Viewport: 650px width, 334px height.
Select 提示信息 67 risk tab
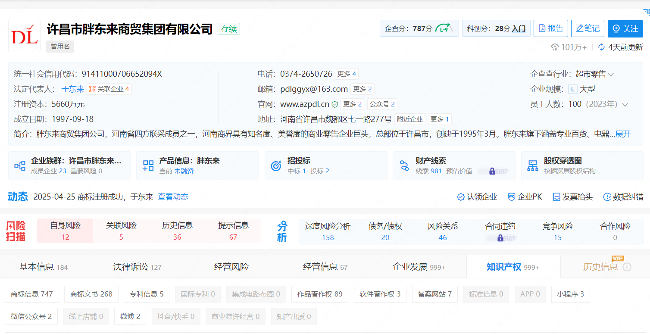point(233,231)
